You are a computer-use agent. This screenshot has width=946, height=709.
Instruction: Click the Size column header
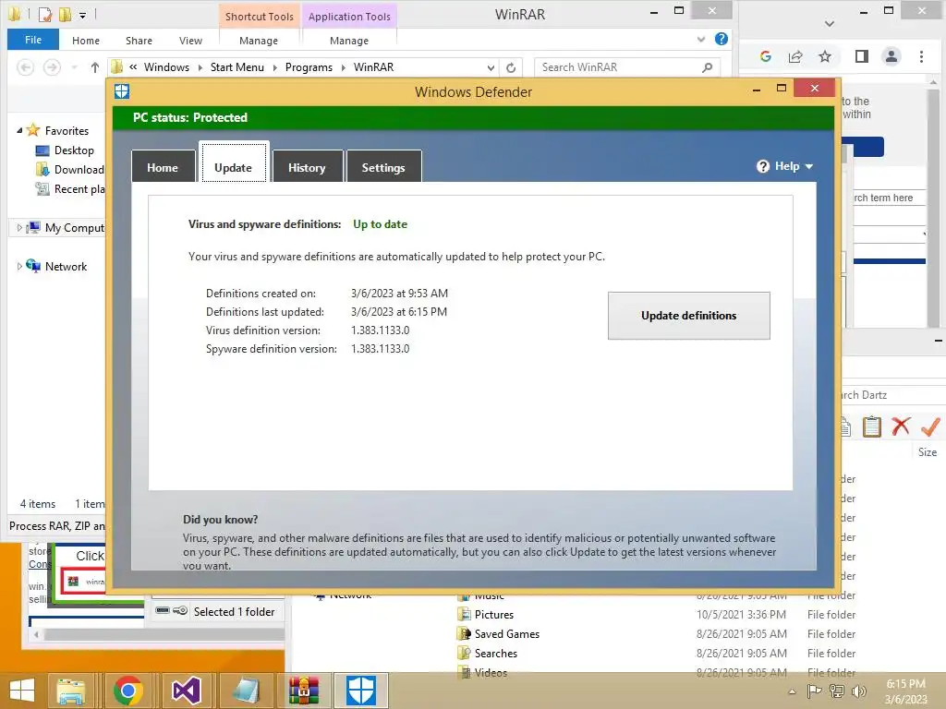pyautogui.click(x=928, y=452)
